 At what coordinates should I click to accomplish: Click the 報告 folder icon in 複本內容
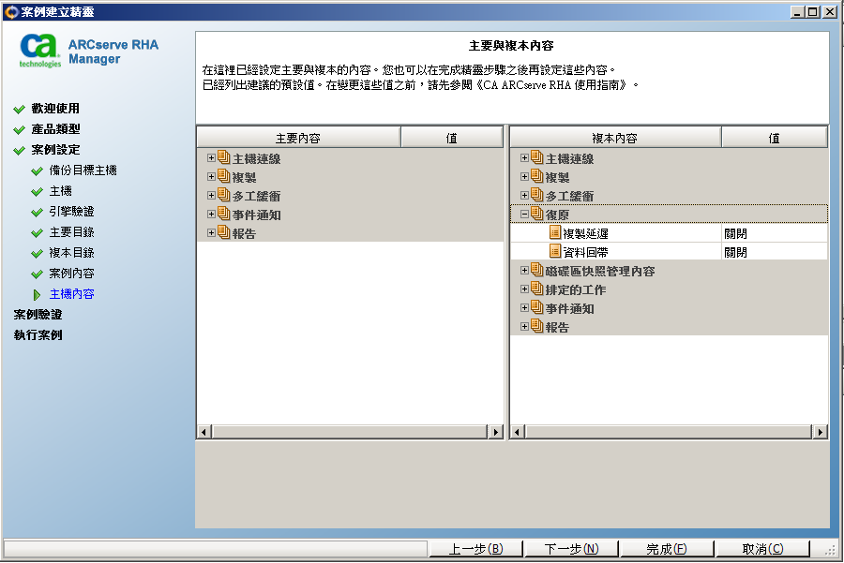click(x=537, y=326)
